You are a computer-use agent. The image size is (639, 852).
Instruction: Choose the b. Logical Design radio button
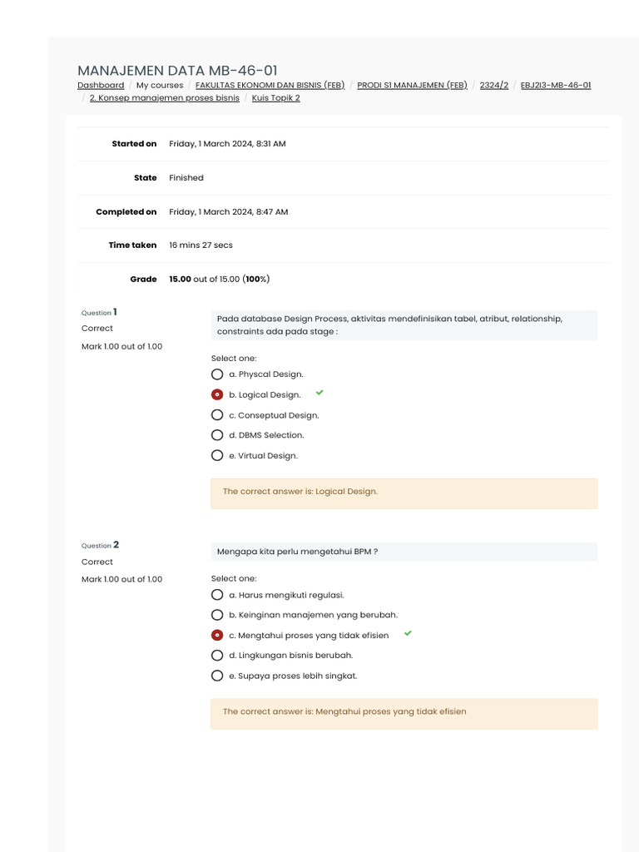[x=217, y=394]
